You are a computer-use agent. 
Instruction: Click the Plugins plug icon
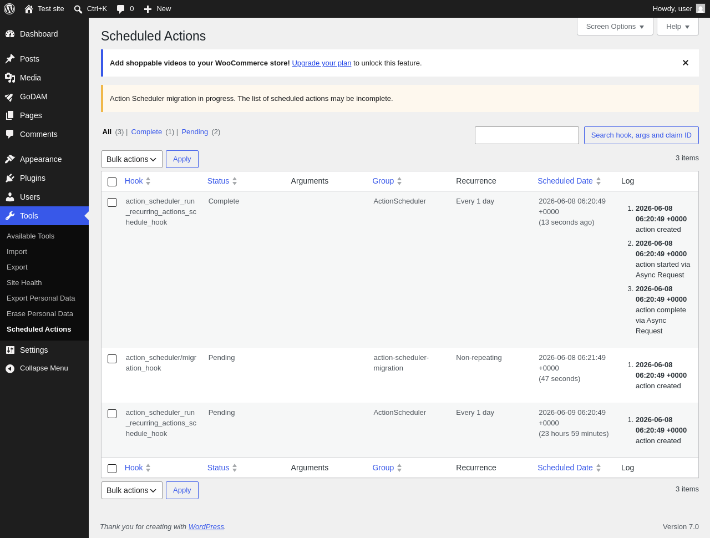click(x=10, y=178)
